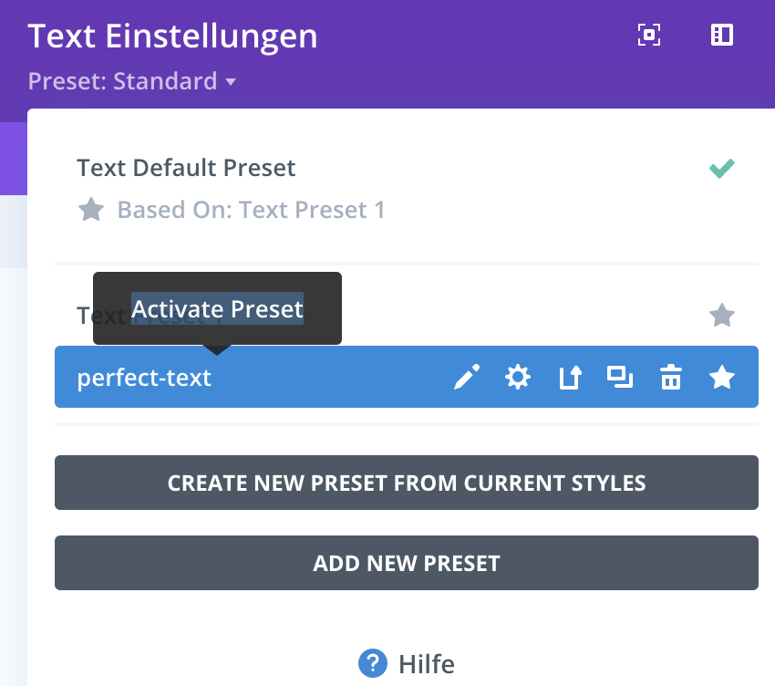Click the upward-arrow update icon on perfect-text
The image size is (775, 686).
(569, 377)
